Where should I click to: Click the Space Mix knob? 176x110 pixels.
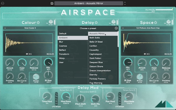128,62
